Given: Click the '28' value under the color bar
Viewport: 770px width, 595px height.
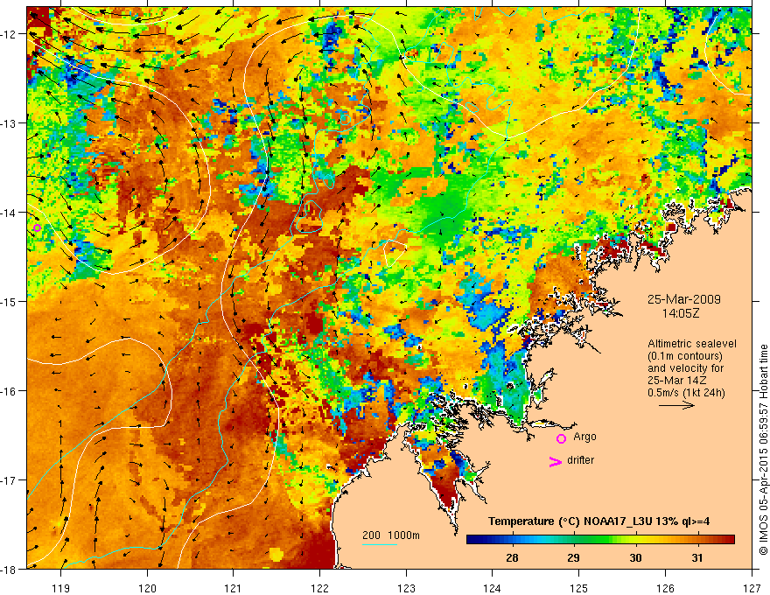Looking at the screenshot, I should point(512,557).
